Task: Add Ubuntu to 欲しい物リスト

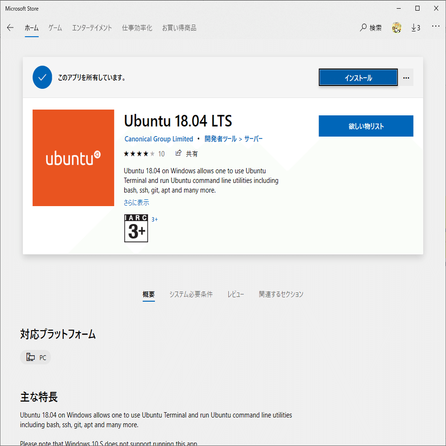Action: coord(365,125)
